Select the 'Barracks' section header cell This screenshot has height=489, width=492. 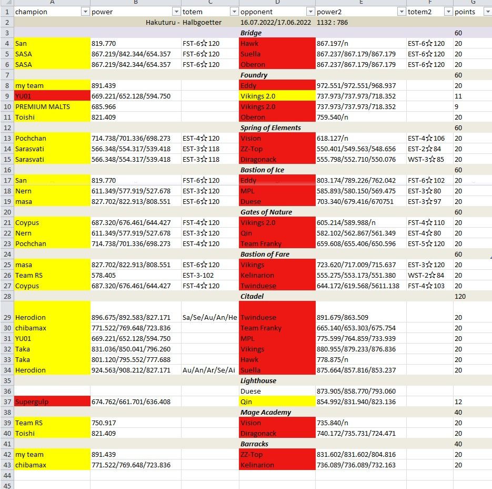(277, 444)
